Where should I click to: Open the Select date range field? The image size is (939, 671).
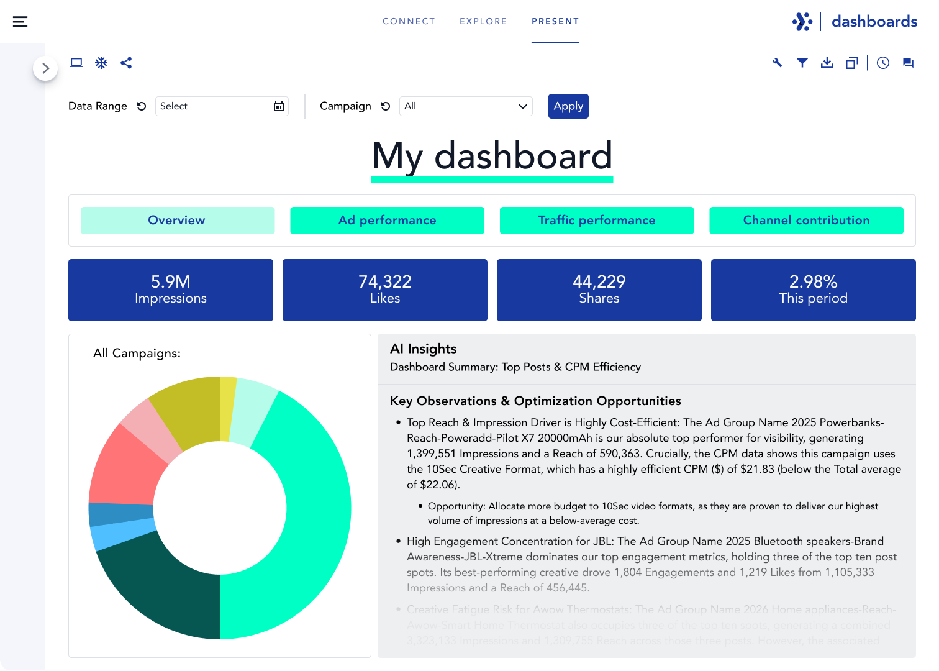[211, 106]
